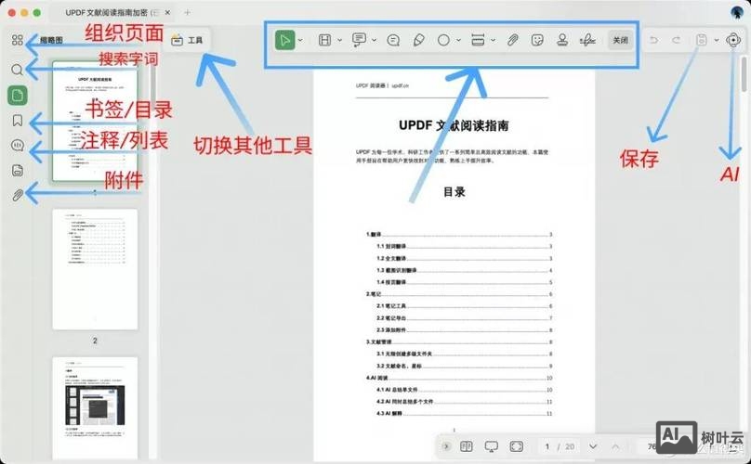This screenshot has width=751, height=464.
Task: Choose the circle shape tool
Action: click(x=443, y=40)
